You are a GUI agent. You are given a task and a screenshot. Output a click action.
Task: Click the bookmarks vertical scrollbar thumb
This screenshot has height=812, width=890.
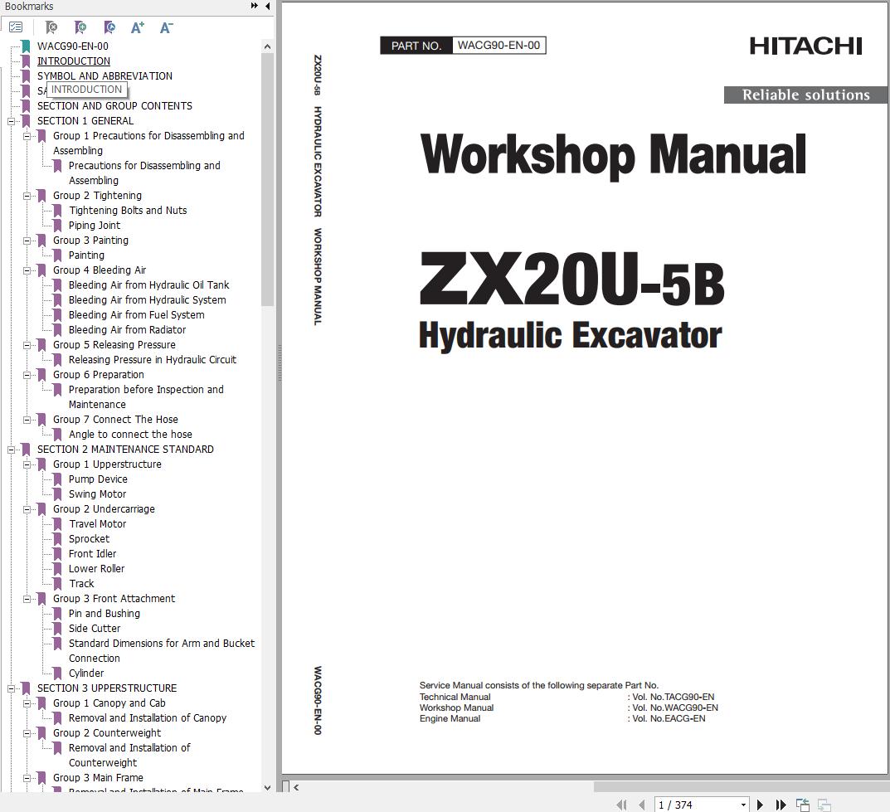tap(267, 179)
